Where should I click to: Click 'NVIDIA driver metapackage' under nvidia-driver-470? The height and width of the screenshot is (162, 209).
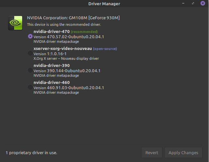click(x=56, y=41)
